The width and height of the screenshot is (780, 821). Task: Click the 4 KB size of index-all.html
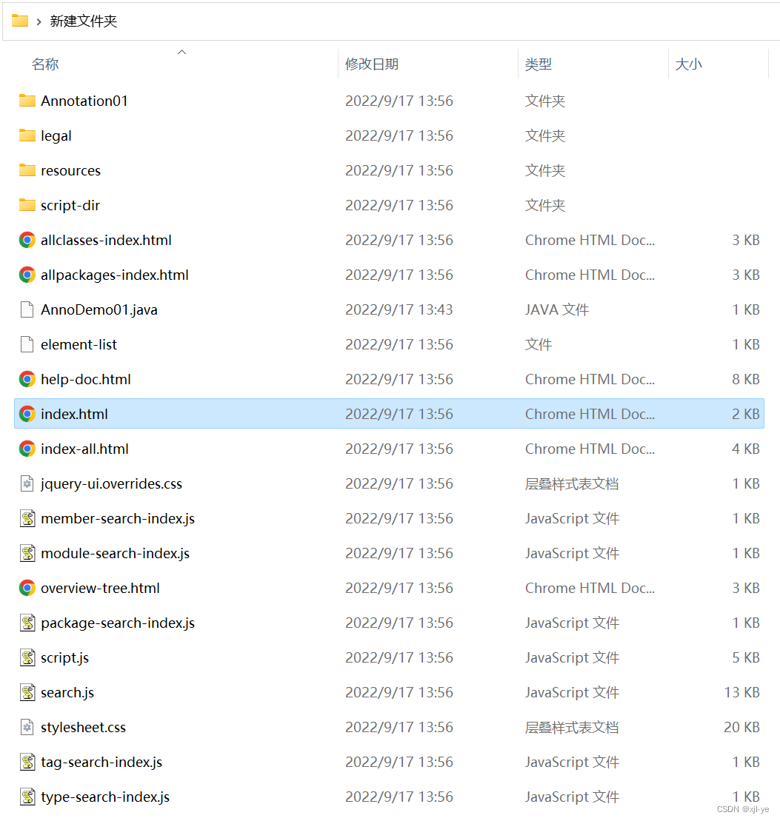coord(746,449)
